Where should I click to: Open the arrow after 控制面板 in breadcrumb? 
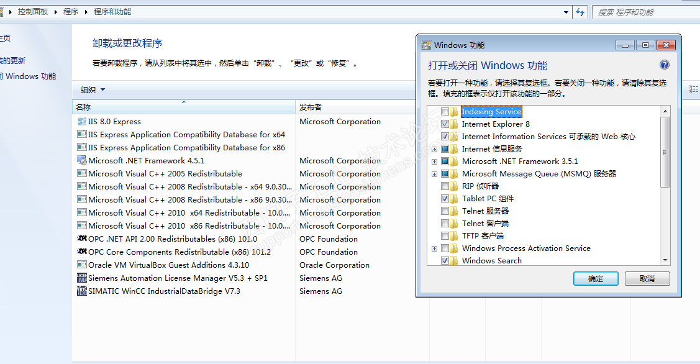tap(56, 12)
